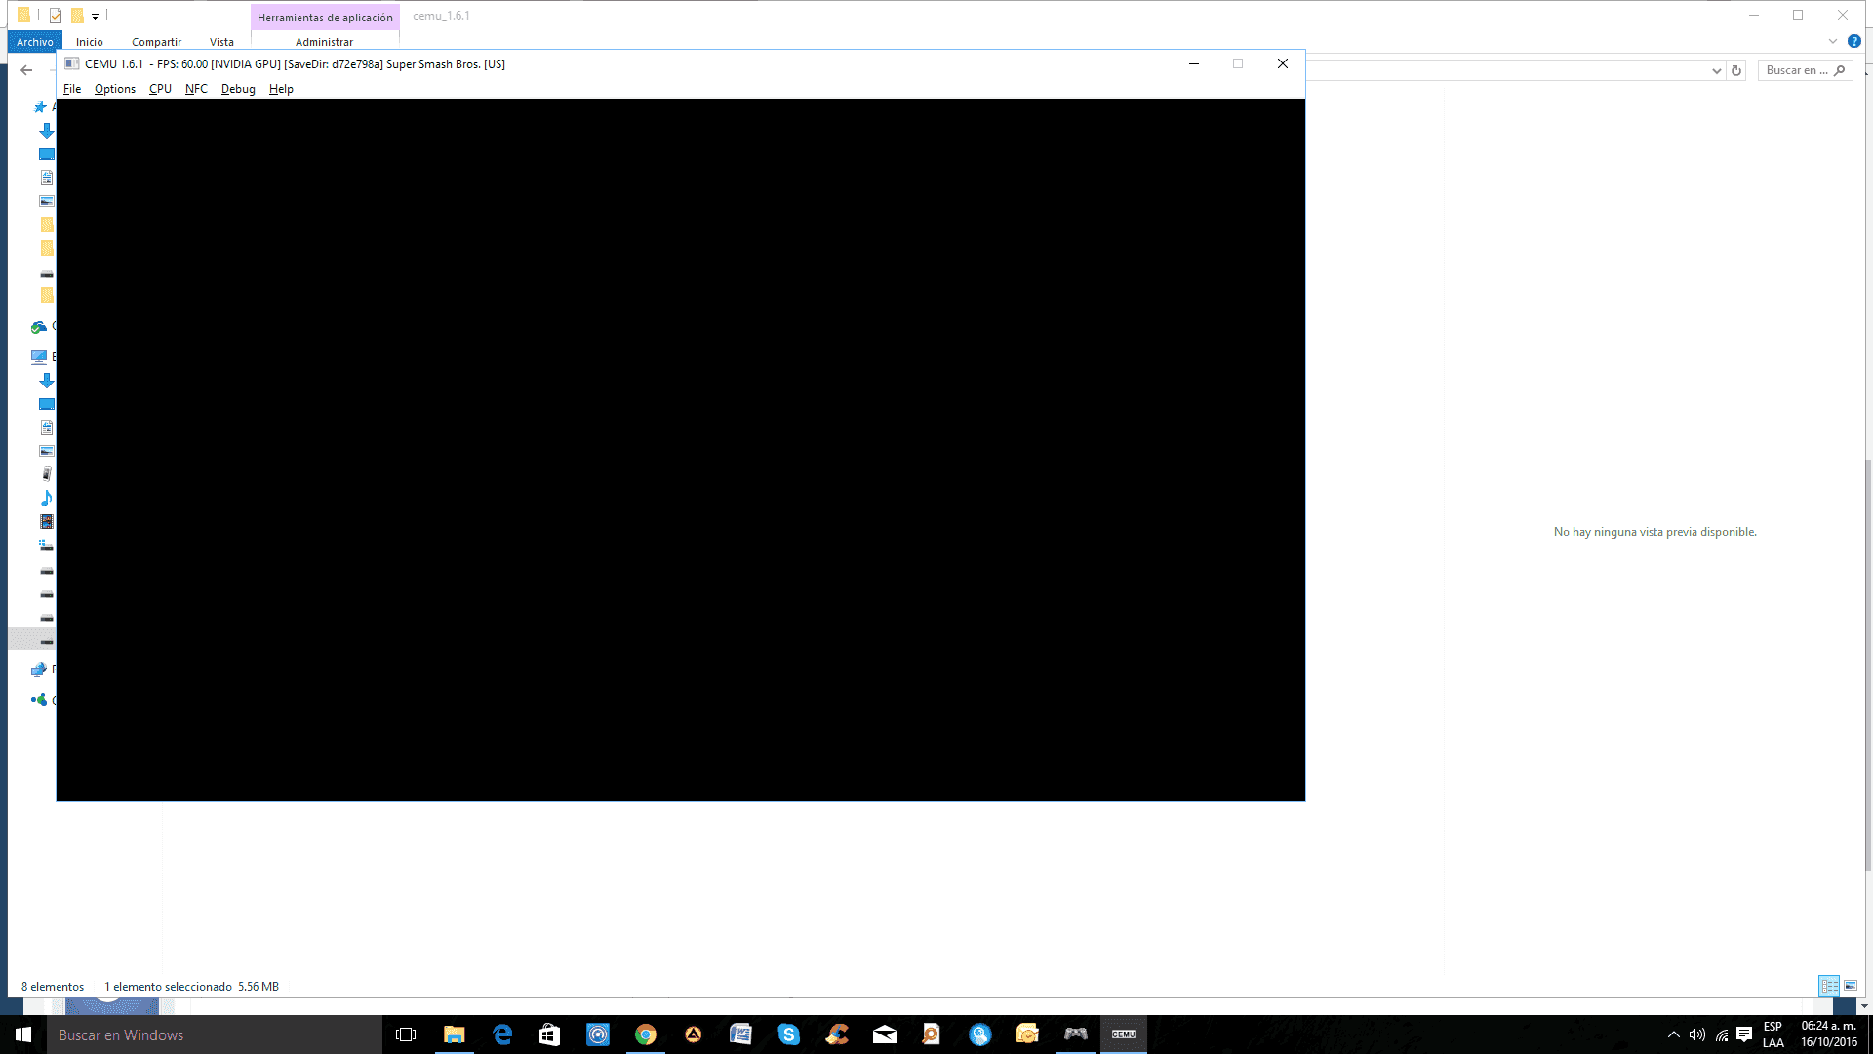Viewport: 1873px width, 1054px height.
Task: Open the Help menu in CEMU
Action: [281, 89]
